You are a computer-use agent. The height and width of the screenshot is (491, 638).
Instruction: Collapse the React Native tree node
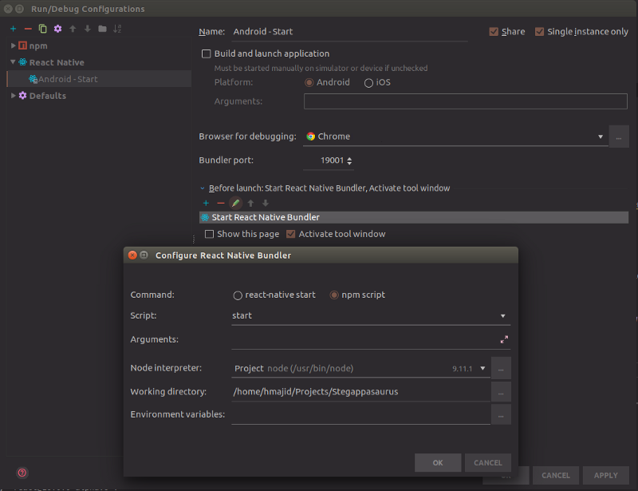pos(13,62)
